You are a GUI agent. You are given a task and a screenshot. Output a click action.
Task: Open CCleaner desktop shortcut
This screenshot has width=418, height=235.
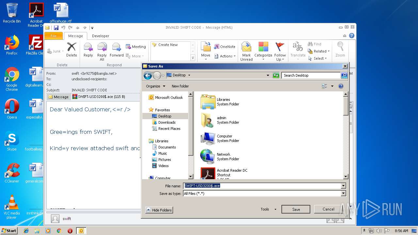click(12, 173)
